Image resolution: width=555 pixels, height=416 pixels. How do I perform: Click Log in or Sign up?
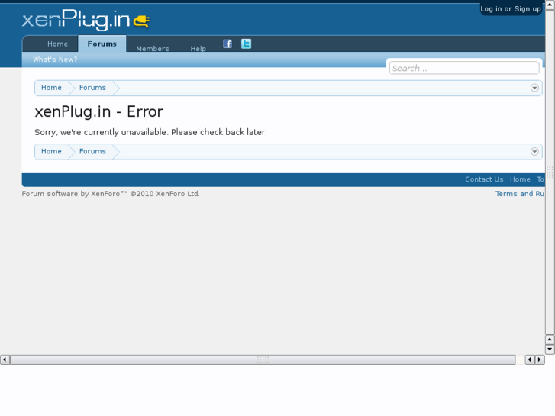(511, 9)
